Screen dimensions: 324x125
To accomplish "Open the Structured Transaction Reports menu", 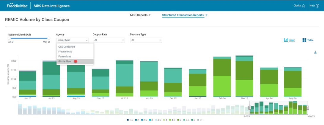I will pyautogui.click(x=185, y=15).
